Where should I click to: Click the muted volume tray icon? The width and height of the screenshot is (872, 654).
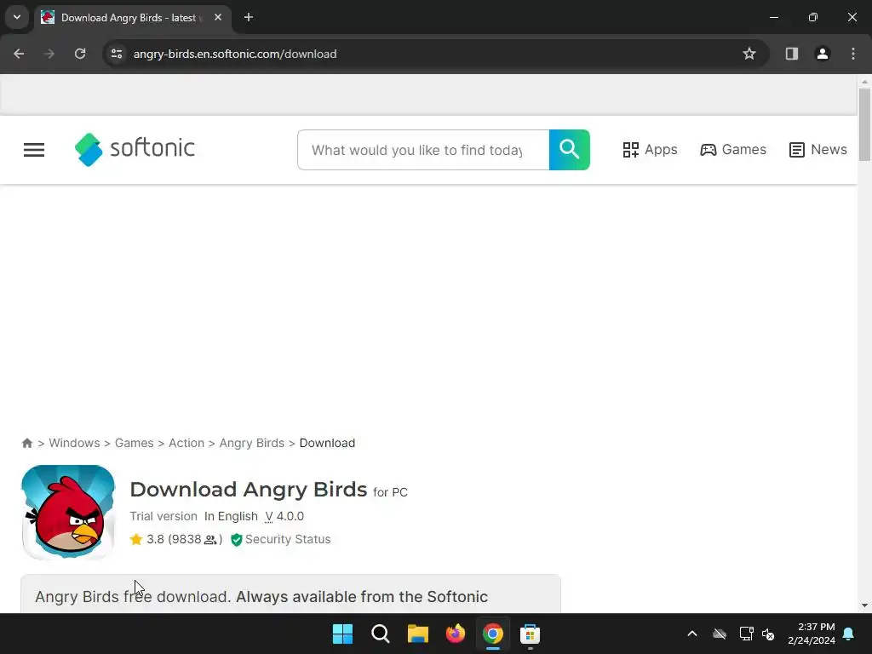pos(769,634)
